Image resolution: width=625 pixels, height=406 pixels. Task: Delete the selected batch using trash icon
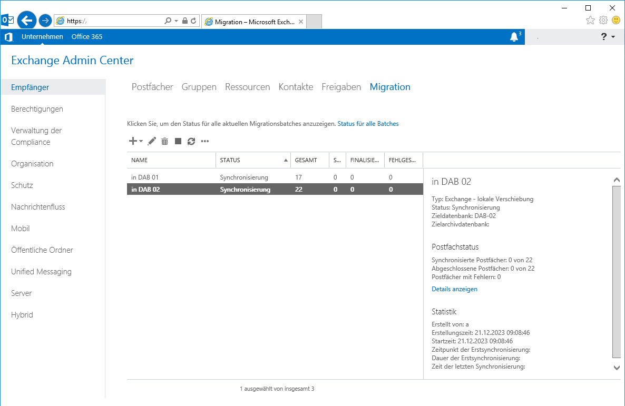coord(165,141)
